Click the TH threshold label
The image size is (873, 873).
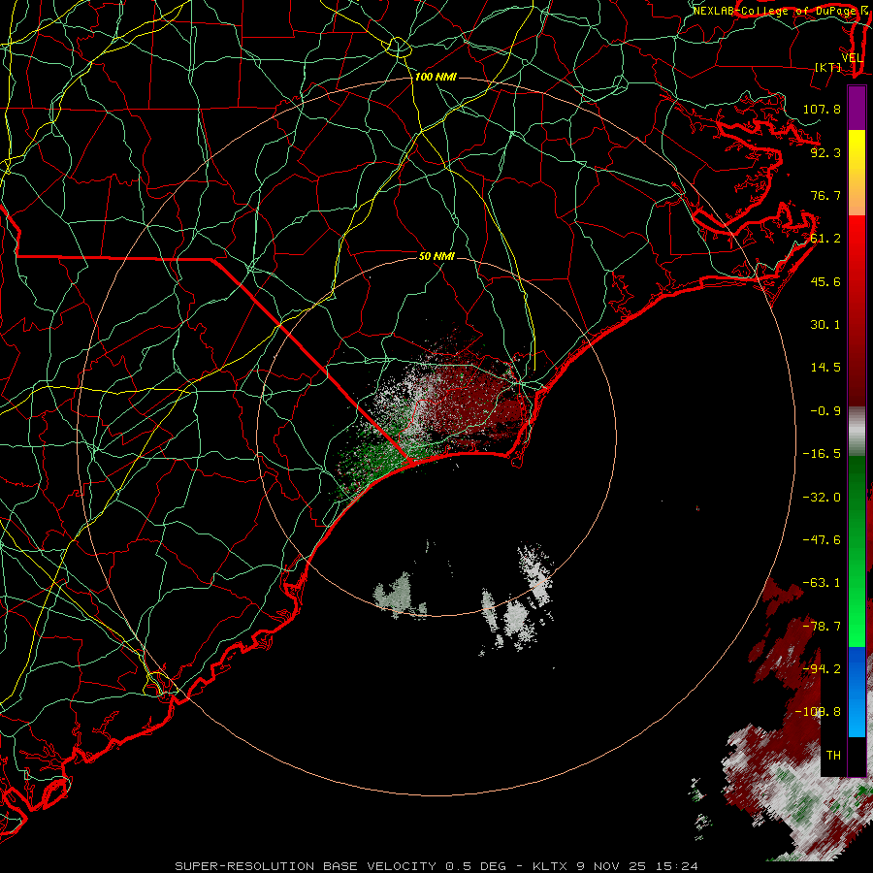833,756
